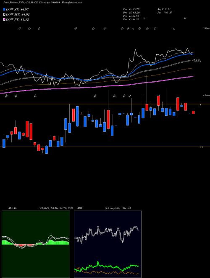210x278 pixels.
Task: Click the ADX '(14 day)' parameter values
Action: (x=118, y=208)
